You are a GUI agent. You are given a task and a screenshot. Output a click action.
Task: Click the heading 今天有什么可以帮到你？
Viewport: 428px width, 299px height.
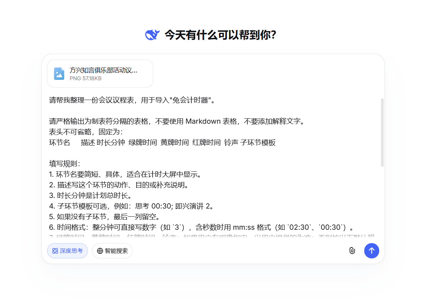221,35
